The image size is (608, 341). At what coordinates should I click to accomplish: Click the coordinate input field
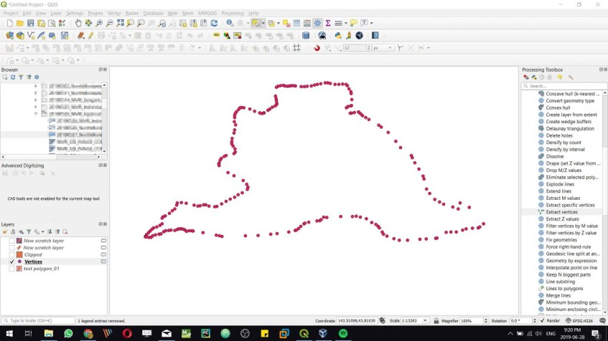(x=356, y=321)
